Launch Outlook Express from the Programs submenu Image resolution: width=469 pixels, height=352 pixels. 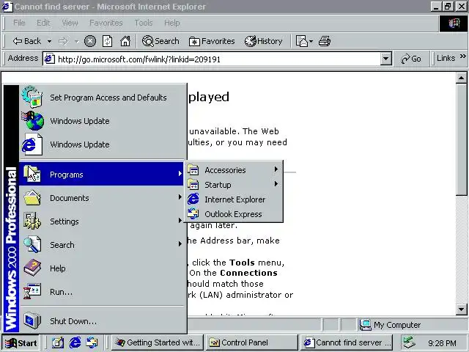click(x=233, y=214)
